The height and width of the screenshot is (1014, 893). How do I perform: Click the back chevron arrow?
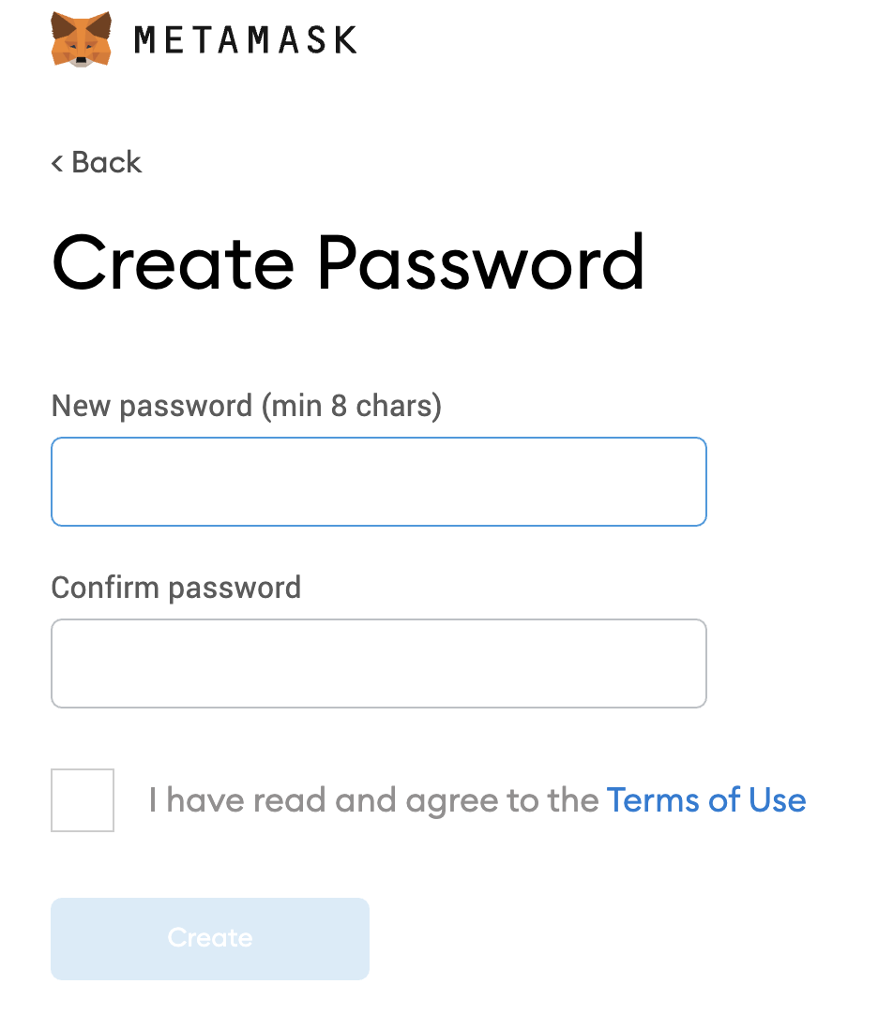(x=57, y=163)
